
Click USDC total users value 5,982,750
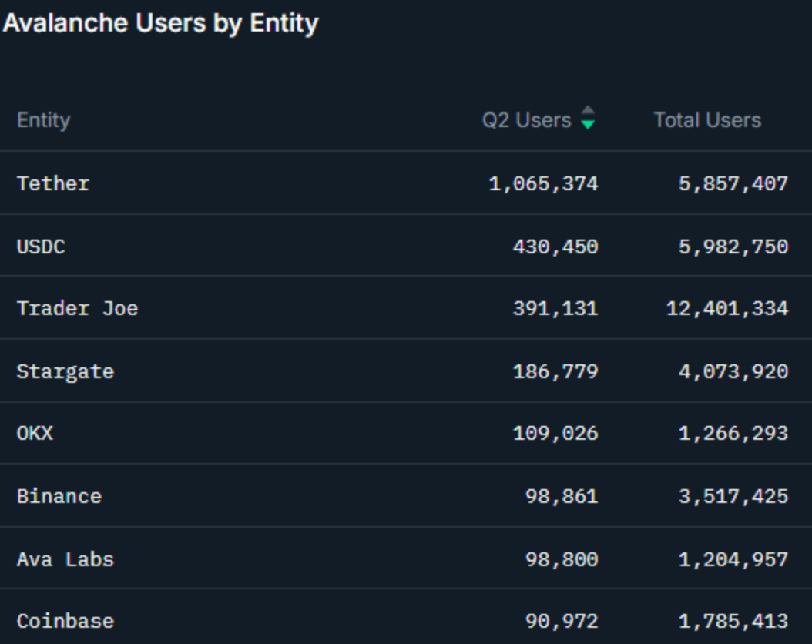click(x=733, y=247)
